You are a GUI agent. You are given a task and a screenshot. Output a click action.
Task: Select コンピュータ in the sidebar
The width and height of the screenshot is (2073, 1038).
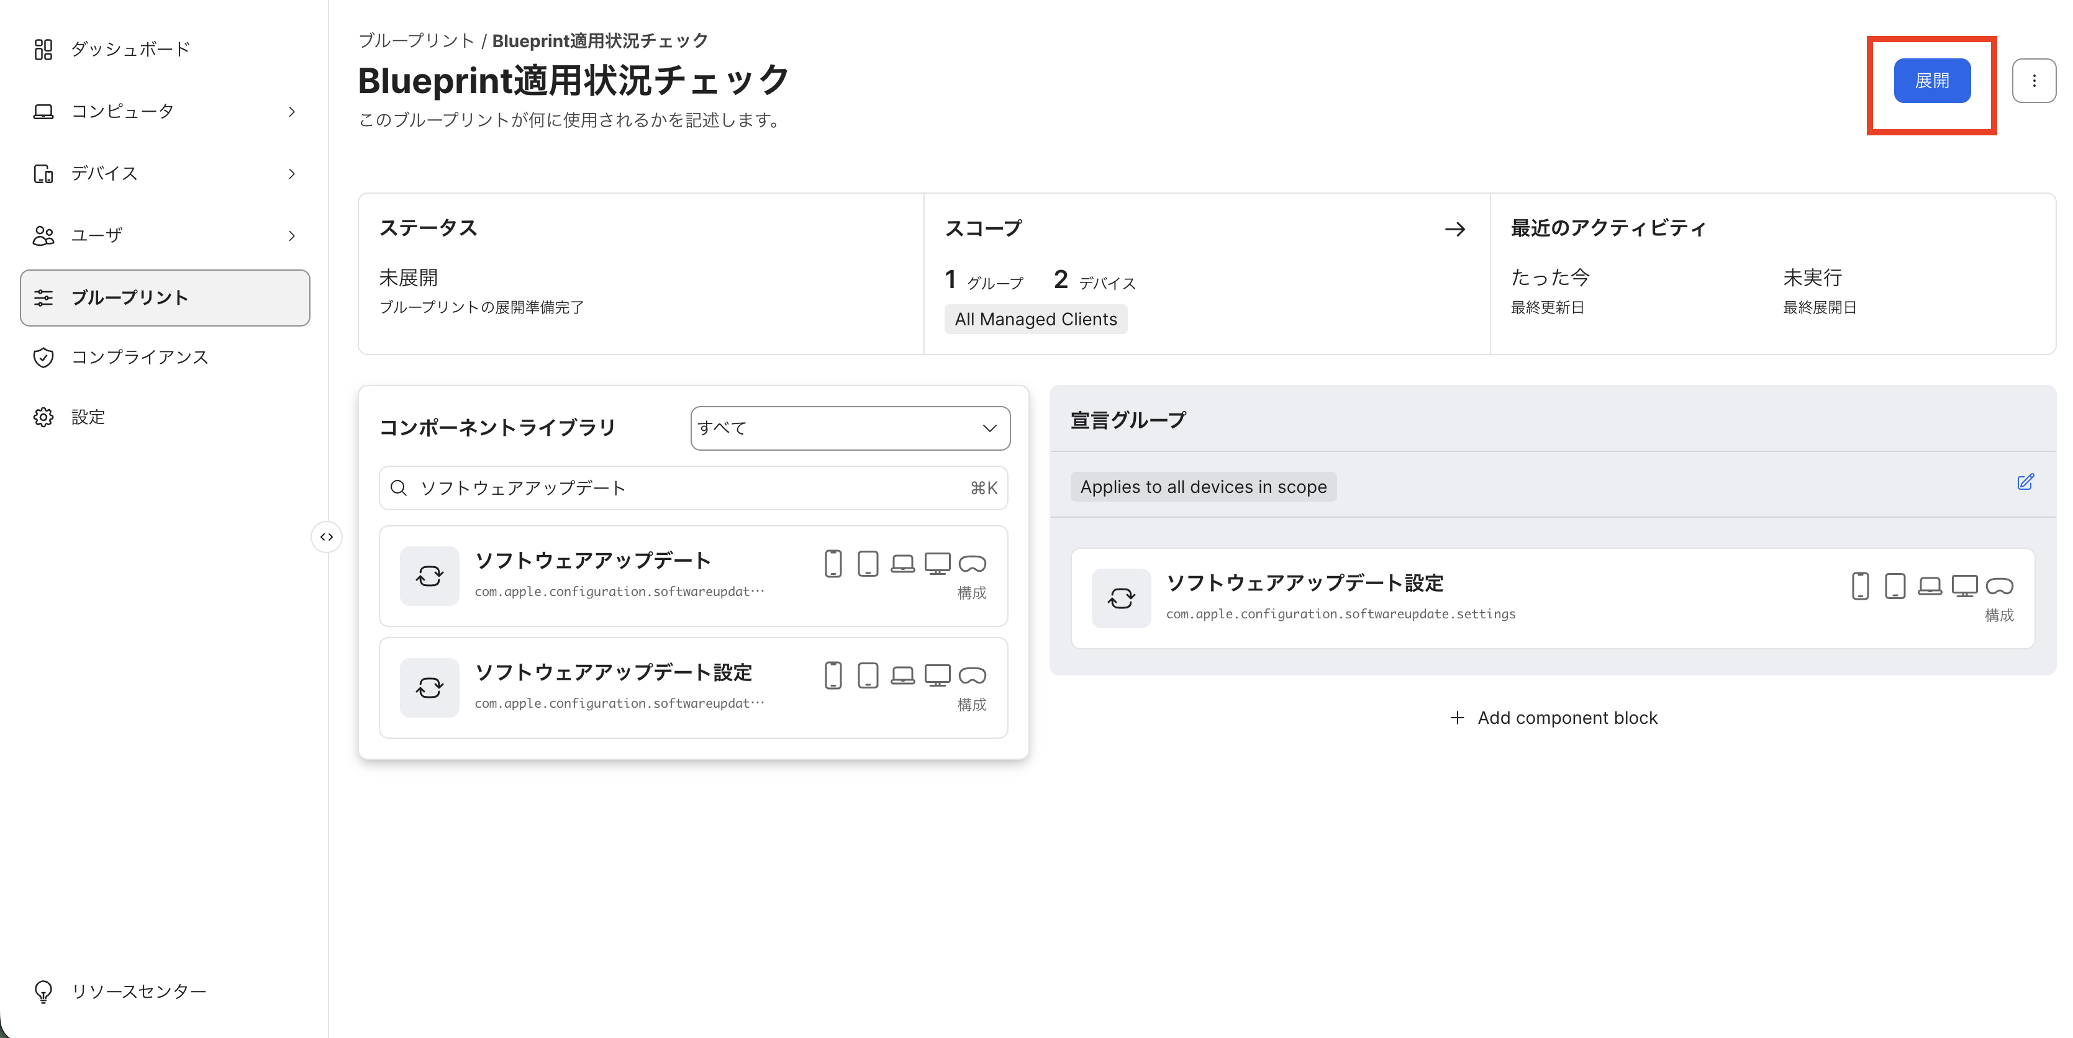[x=165, y=111]
